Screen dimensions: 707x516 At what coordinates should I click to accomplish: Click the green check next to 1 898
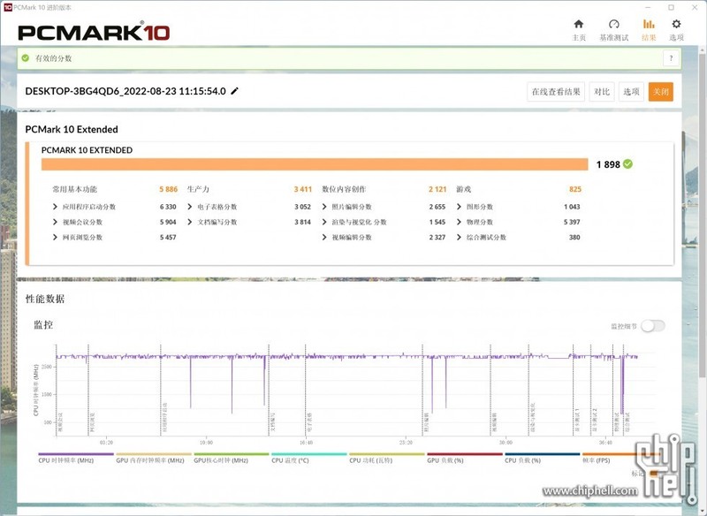pyautogui.click(x=627, y=164)
